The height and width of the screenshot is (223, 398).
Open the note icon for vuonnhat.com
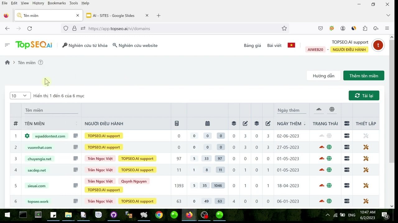(x=76, y=147)
